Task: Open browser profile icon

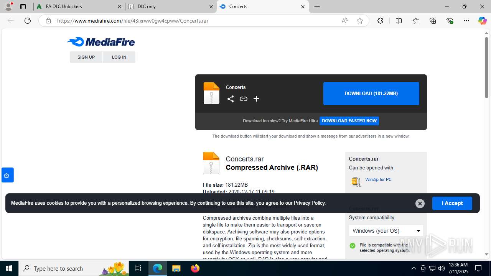Action: (x=8, y=7)
